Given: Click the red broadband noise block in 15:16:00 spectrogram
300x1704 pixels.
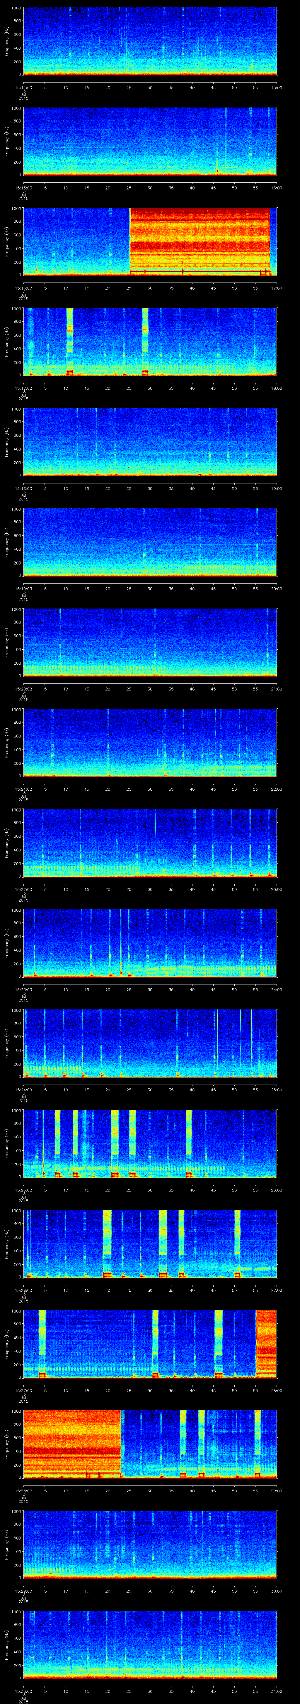Looking at the screenshot, I should click(200, 241).
